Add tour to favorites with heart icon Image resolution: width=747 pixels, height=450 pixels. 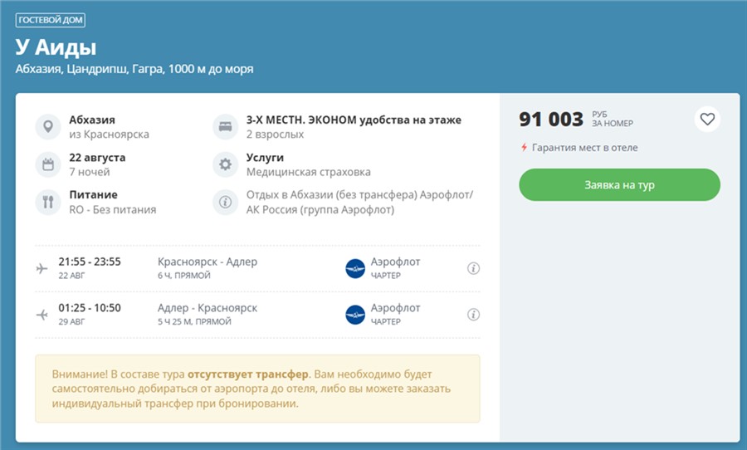click(707, 120)
